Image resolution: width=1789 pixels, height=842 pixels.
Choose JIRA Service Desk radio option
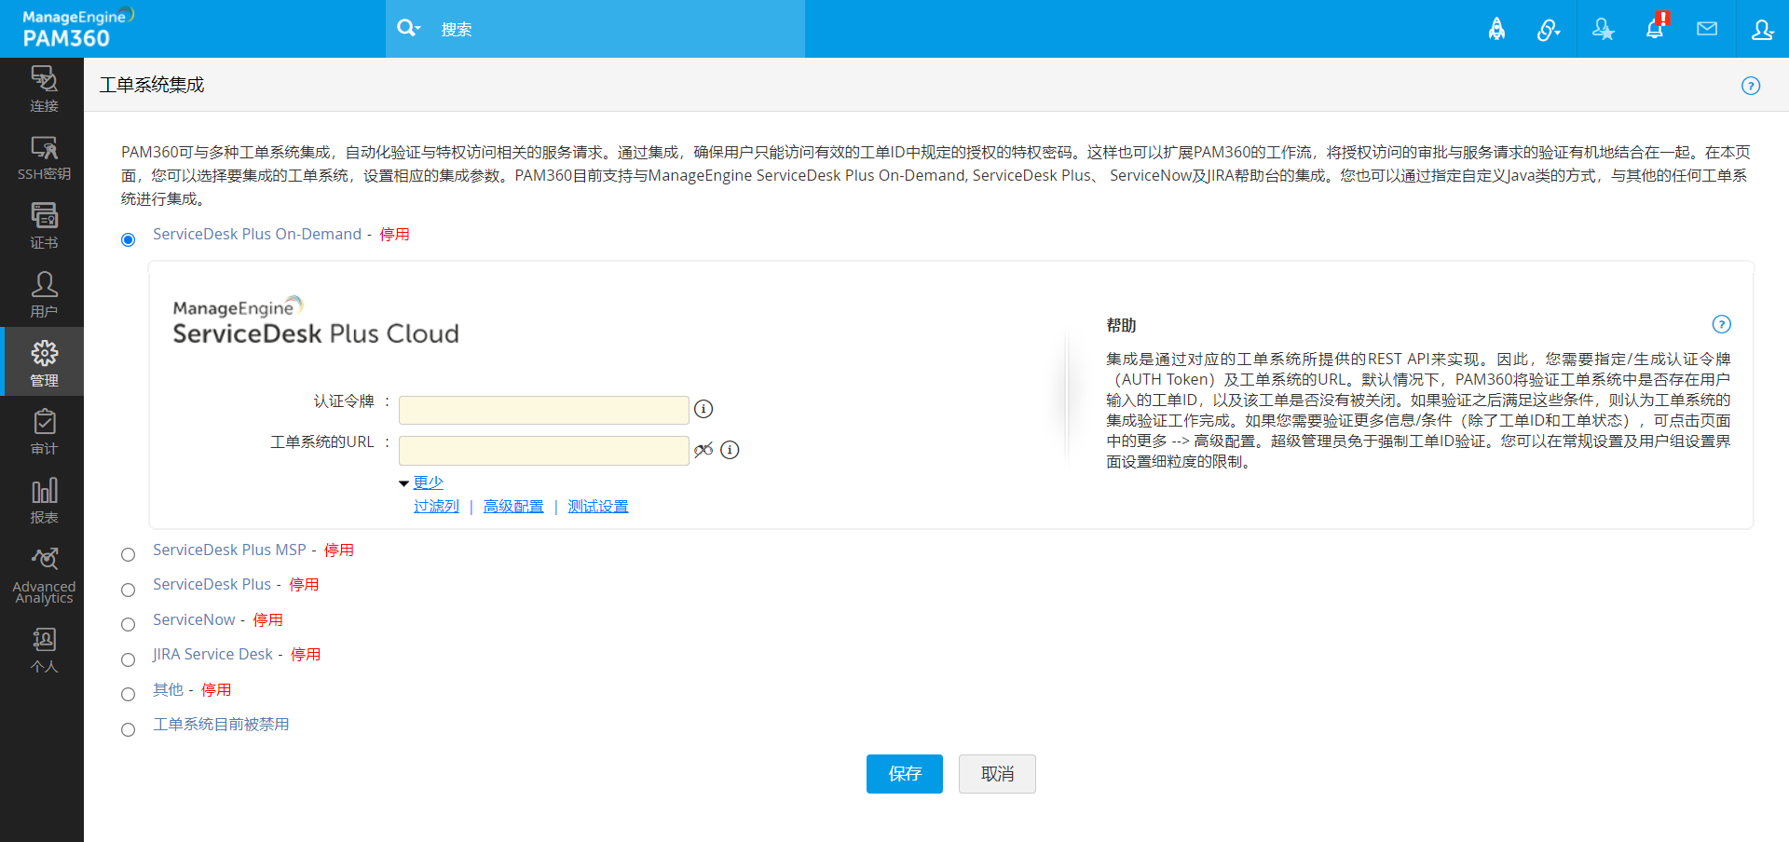(129, 660)
